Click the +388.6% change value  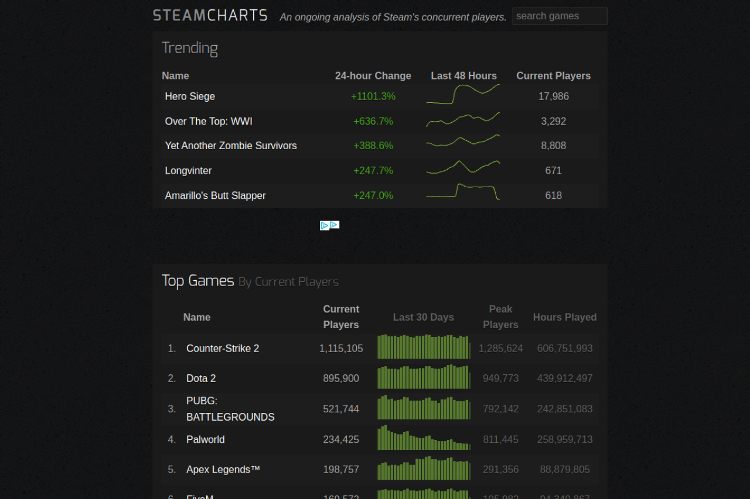click(x=373, y=146)
